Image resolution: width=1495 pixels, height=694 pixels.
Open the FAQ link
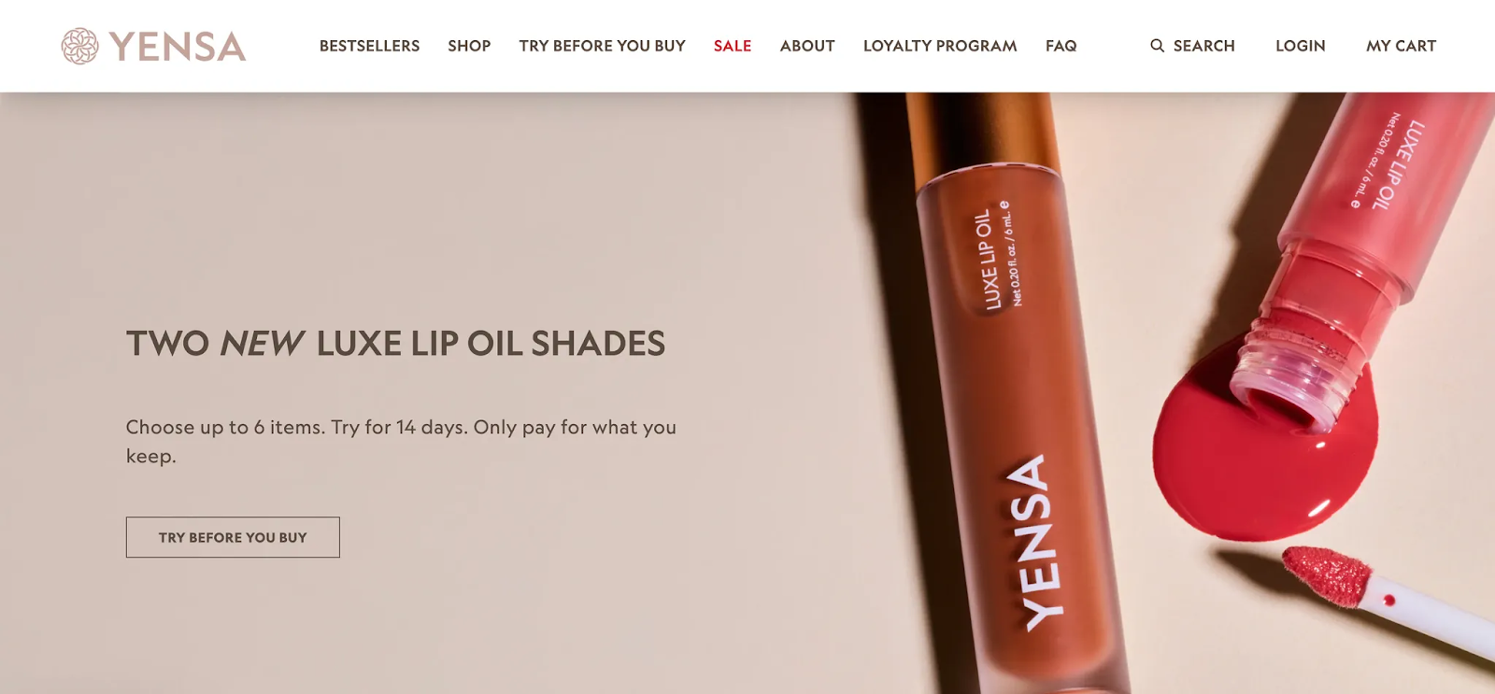tap(1061, 46)
